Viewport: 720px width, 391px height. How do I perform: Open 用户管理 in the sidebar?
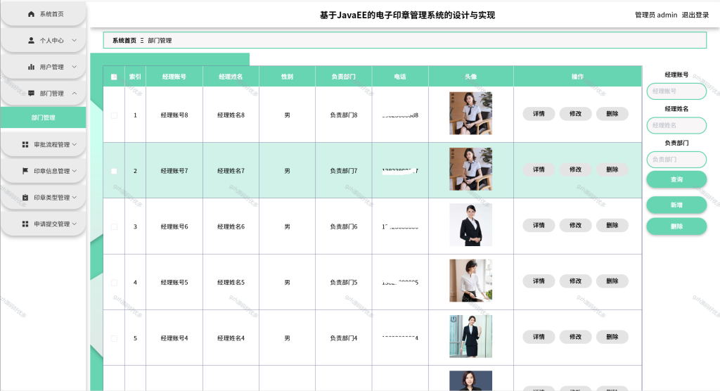click(43, 67)
